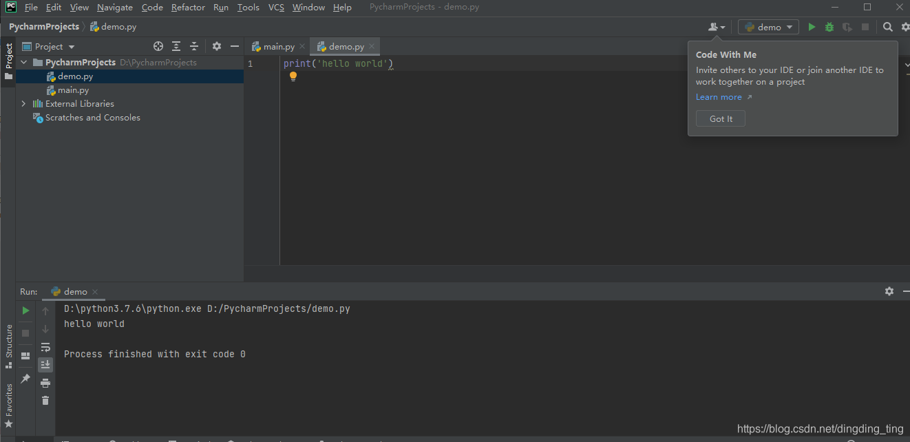Hide the Run panel with minus icon
This screenshot has width=910, height=442.
(x=905, y=291)
